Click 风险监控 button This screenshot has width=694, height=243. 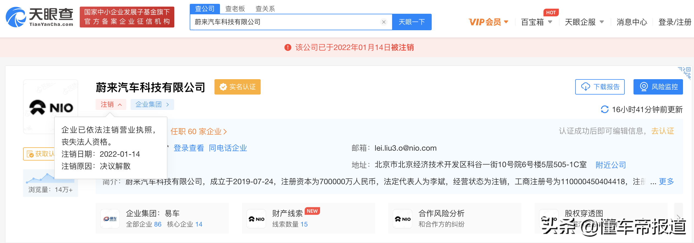658,87
